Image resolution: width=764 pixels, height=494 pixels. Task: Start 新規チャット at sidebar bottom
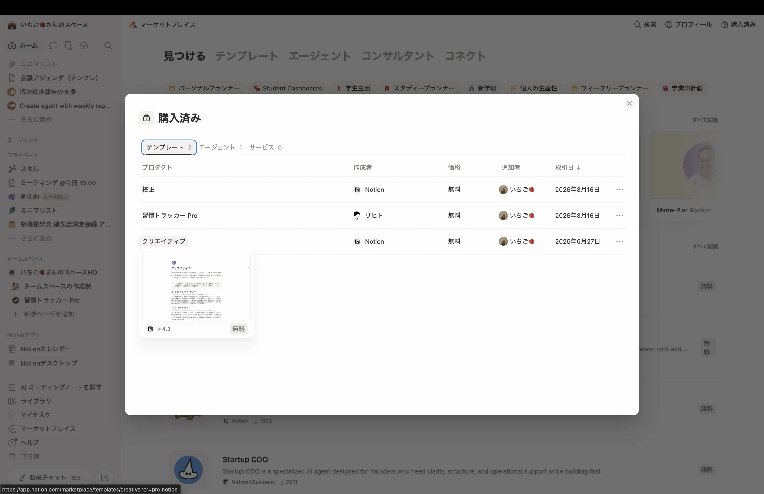[49, 478]
